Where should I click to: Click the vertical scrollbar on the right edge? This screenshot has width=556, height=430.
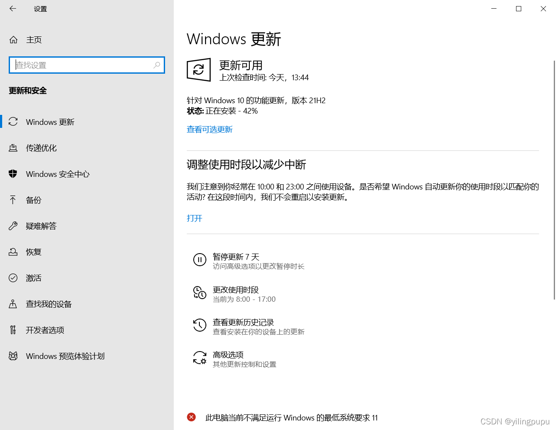pyautogui.click(x=554, y=180)
